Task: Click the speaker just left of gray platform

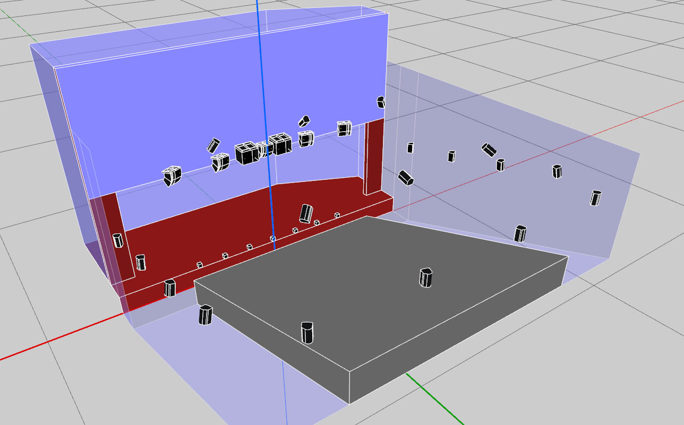Action: click(x=206, y=315)
